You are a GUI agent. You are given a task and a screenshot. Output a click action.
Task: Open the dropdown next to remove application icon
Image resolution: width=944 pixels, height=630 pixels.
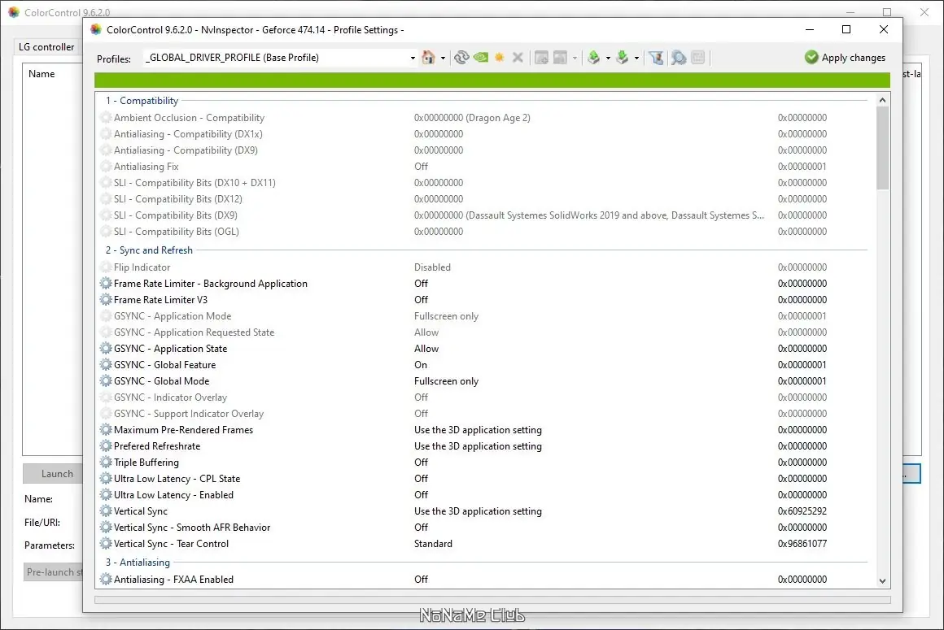[x=575, y=59]
